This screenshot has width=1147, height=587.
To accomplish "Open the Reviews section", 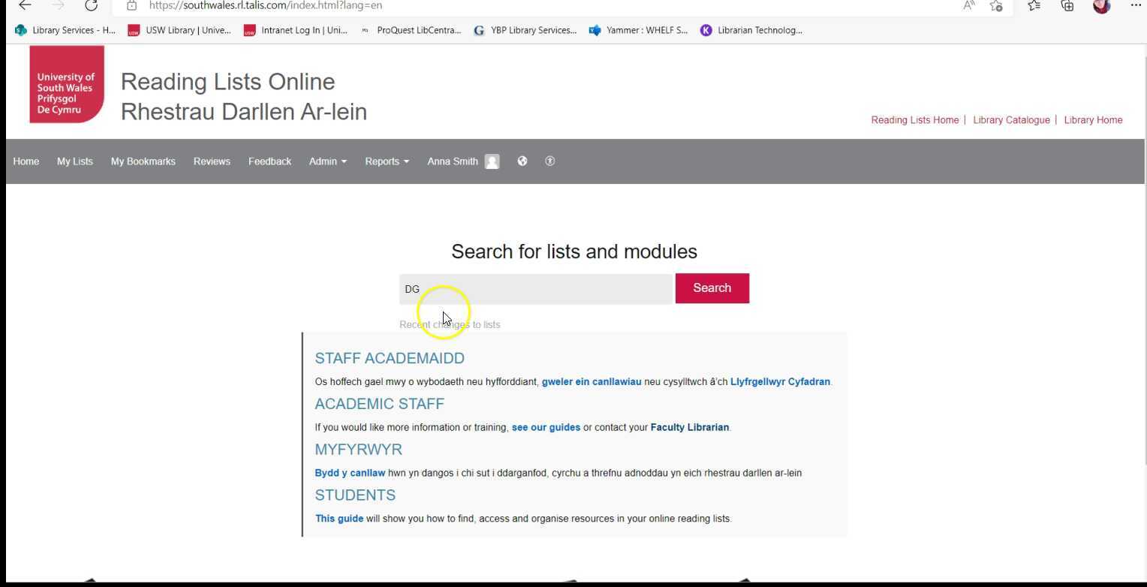I will (x=211, y=161).
